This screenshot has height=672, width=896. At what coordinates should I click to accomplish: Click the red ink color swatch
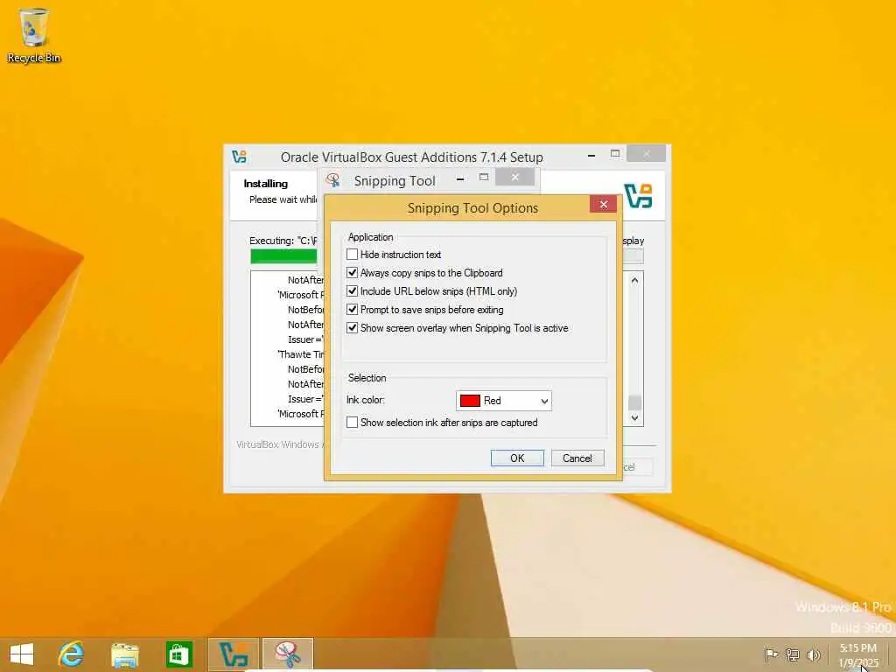click(470, 401)
